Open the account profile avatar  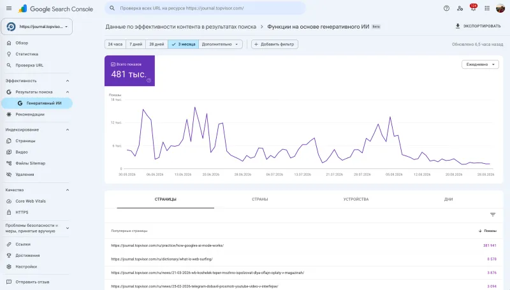(x=500, y=8)
